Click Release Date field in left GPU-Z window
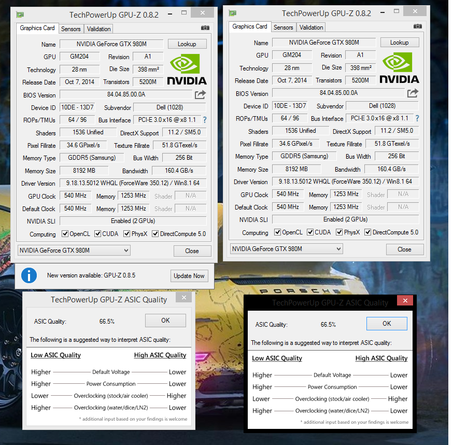The width and height of the screenshot is (467, 445). [79, 82]
